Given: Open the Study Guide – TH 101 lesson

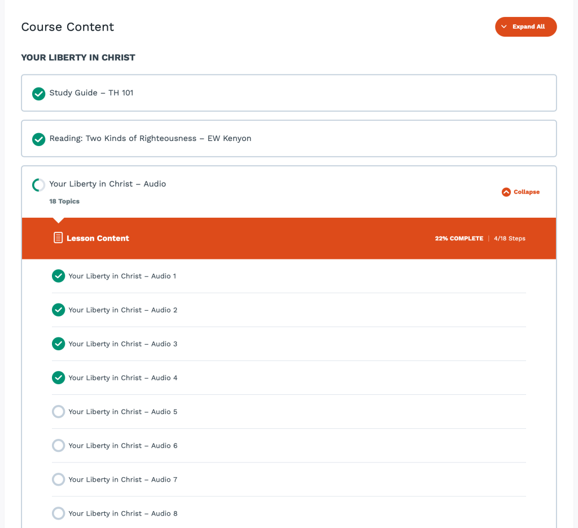Looking at the screenshot, I should coord(91,93).
